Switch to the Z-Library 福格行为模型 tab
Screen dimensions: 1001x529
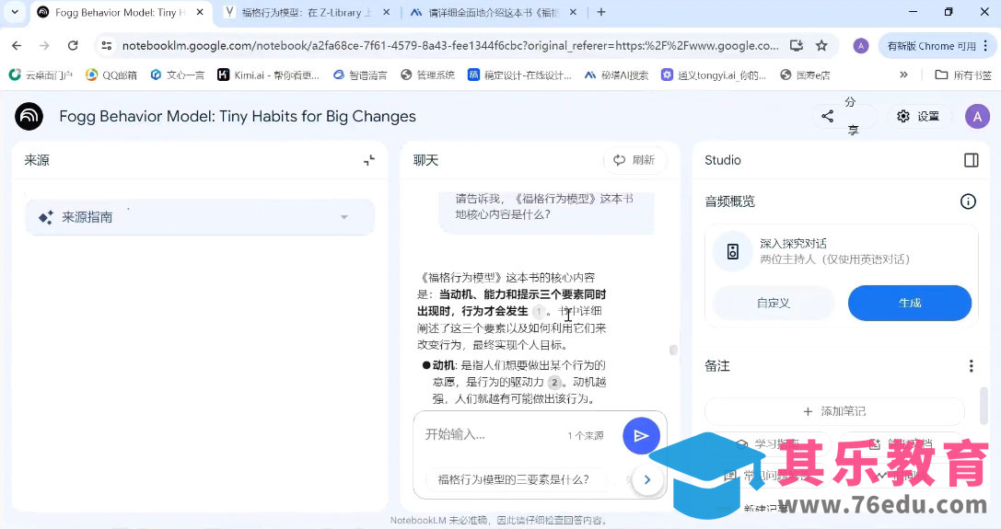[304, 12]
